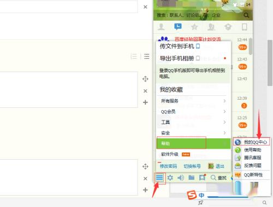The height and width of the screenshot is (207, 273).
Task: Click the 腾讯客服 icon
Action: [238, 158]
